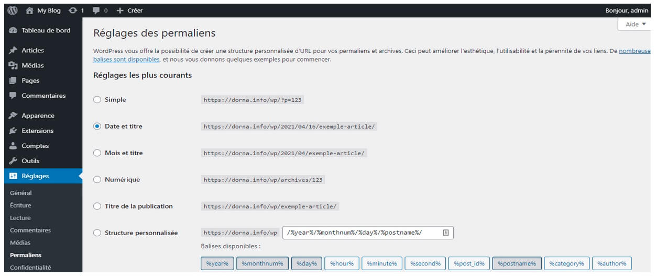The height and width of the screenshot is (278, 656).
Task: Click the Outils wrench icon
Action: (x=13, y=161)
